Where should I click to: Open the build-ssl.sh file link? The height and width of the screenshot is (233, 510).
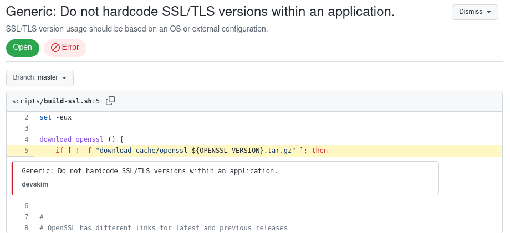(68, 101)
